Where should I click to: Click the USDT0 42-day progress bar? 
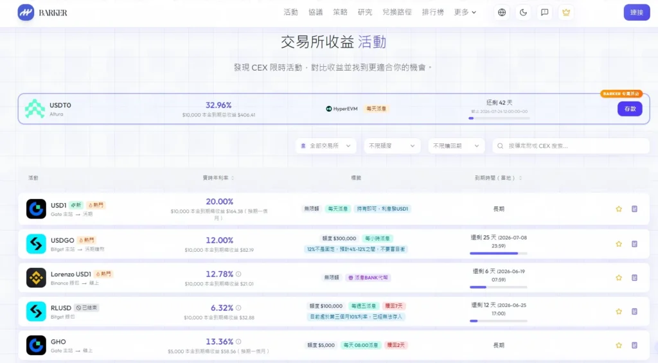[x=499, y=118]
